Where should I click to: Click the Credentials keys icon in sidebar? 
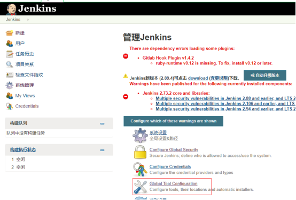9,106
